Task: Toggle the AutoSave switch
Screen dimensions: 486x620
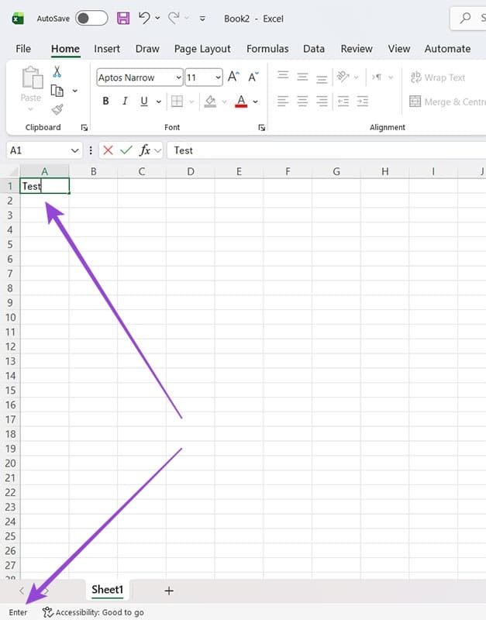Action: (x=91, y=18)
